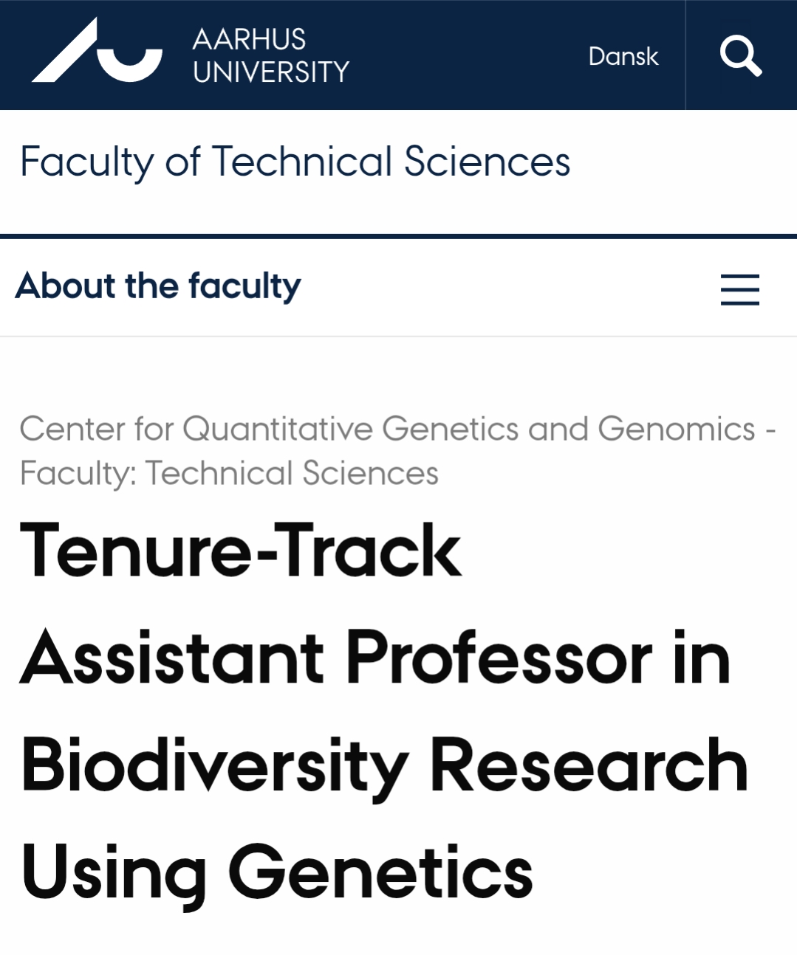797x955 pixels.
Task: Click the word Biodiversity in the job title
Action: pos(214,766)
